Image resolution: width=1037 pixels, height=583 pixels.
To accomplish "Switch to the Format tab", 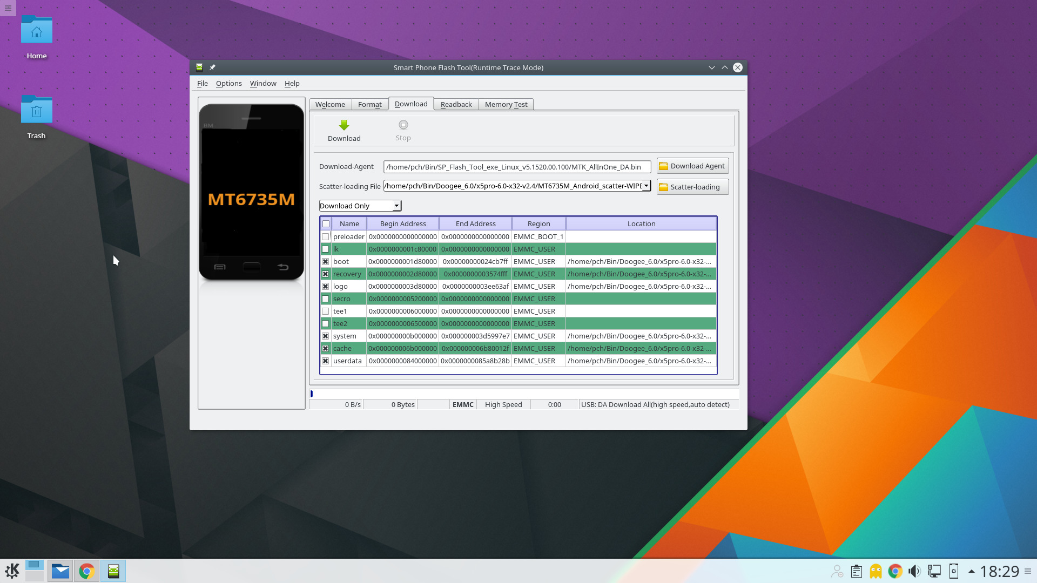I will [370, 104].
